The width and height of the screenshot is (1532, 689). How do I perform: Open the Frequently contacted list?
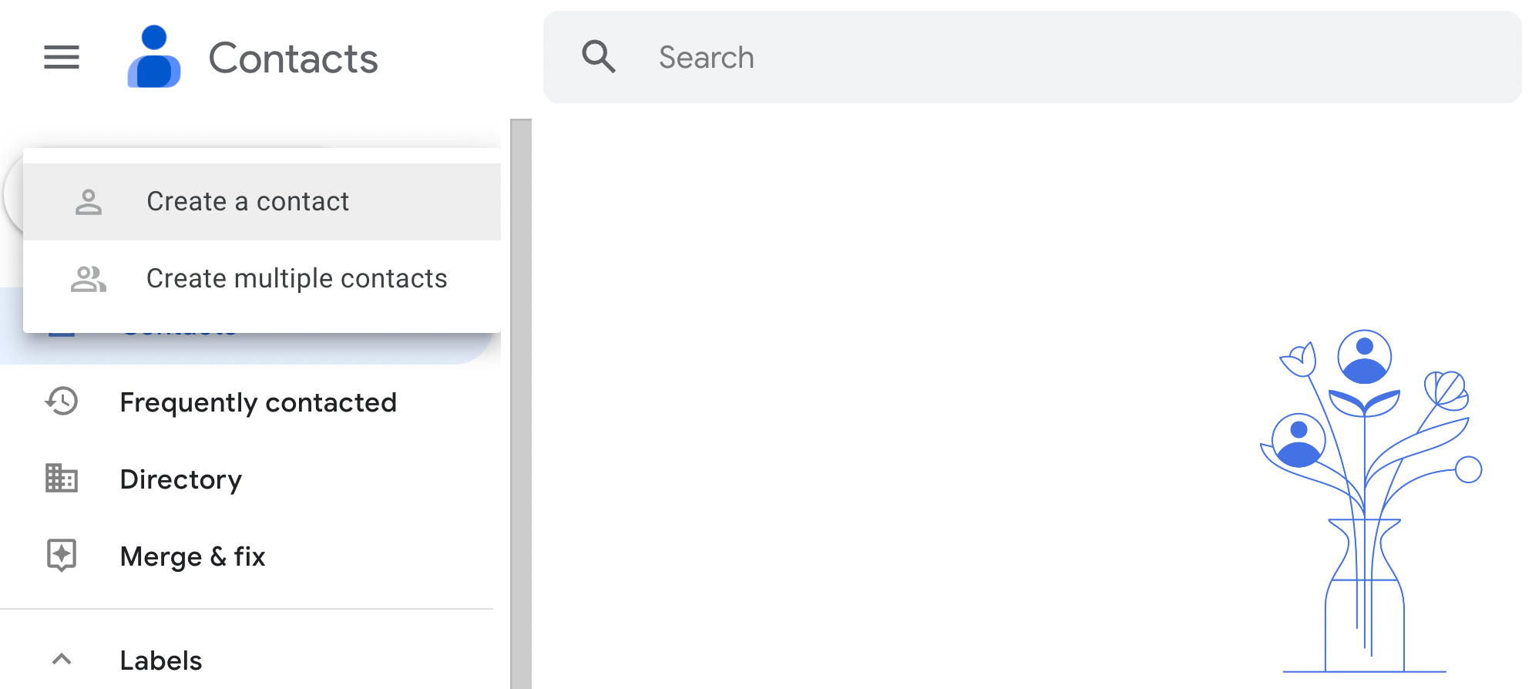pos(258,402)
